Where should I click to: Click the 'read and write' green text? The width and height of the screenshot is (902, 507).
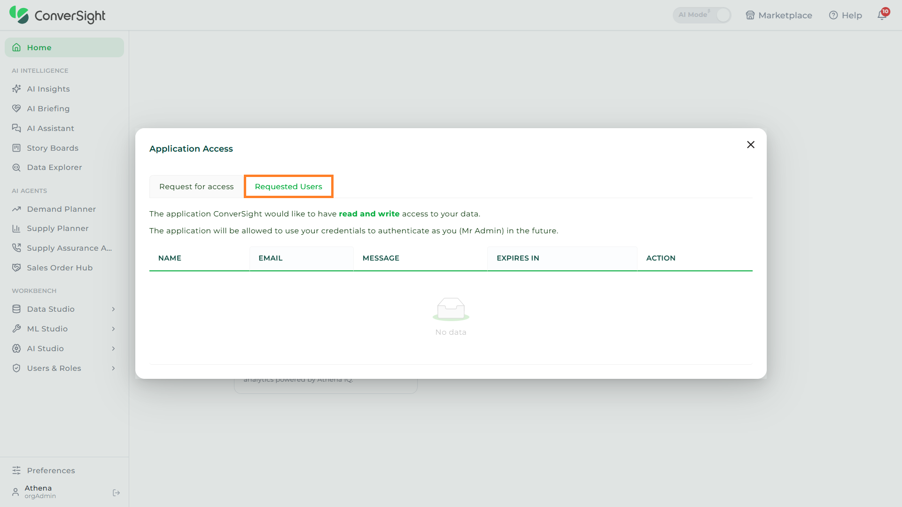(369, 214)
